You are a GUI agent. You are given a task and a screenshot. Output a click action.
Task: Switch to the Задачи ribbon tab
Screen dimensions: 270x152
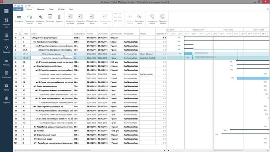tap(29, 9)
